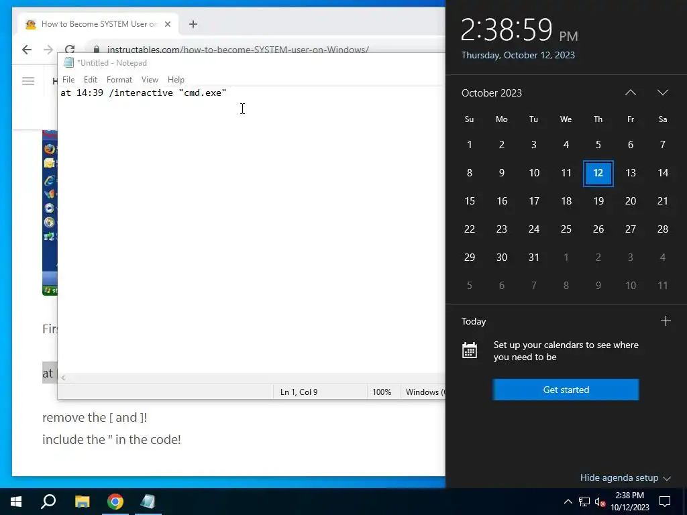Viewport: 687px width, 515px height.
Task: Click Ln 1, Col 9 status text
Action: (x=299, y=392)
